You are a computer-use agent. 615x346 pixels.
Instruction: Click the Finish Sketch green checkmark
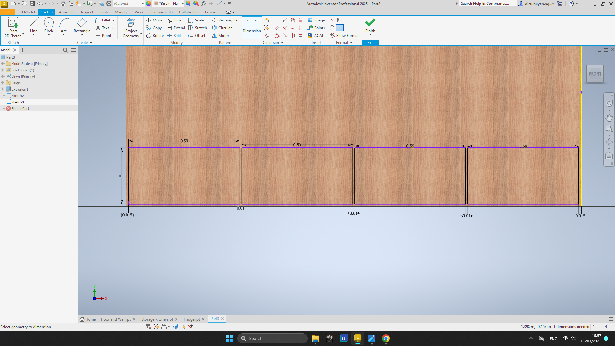coord(370,23)
